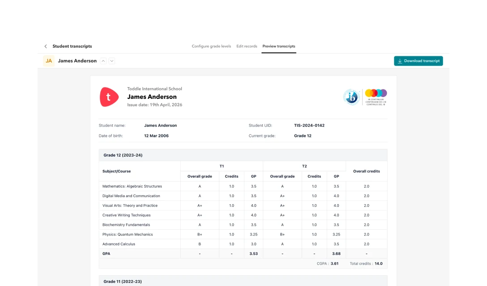The width and height of the screenshot is (487, 286).
Task: Click the T1 term column header
Action: click(x=222, y=166)
